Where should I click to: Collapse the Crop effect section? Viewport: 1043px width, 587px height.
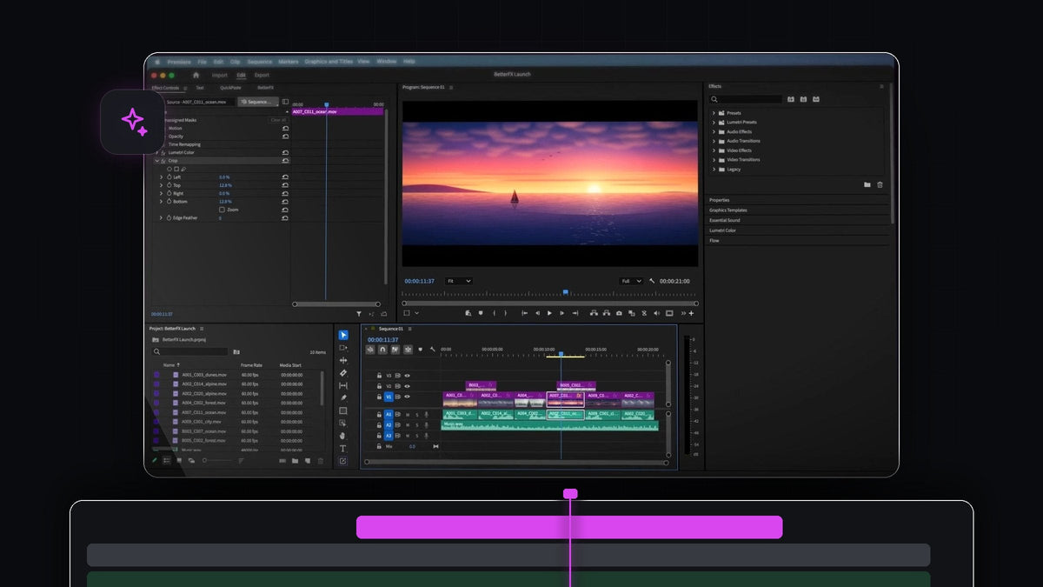(156, 161)
